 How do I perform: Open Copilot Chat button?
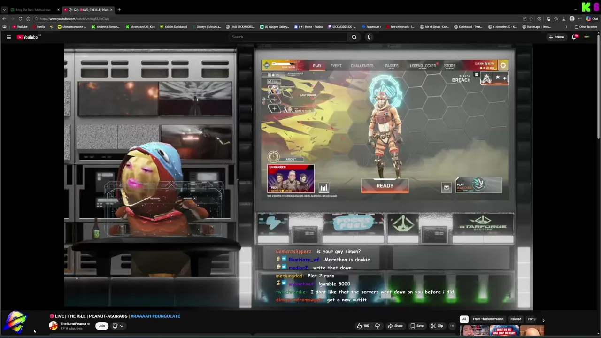tap(592, 19)
